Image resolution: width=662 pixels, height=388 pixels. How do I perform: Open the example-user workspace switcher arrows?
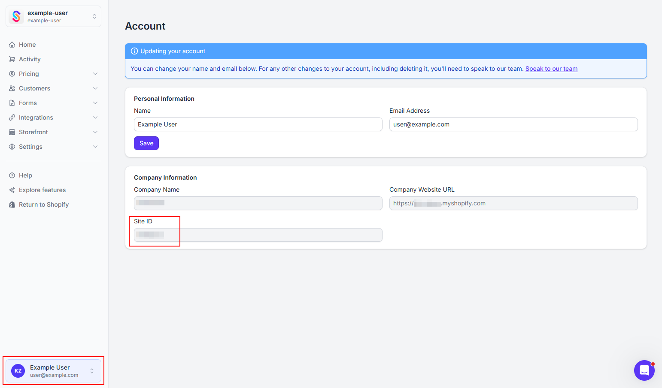[x=94, y=16]
